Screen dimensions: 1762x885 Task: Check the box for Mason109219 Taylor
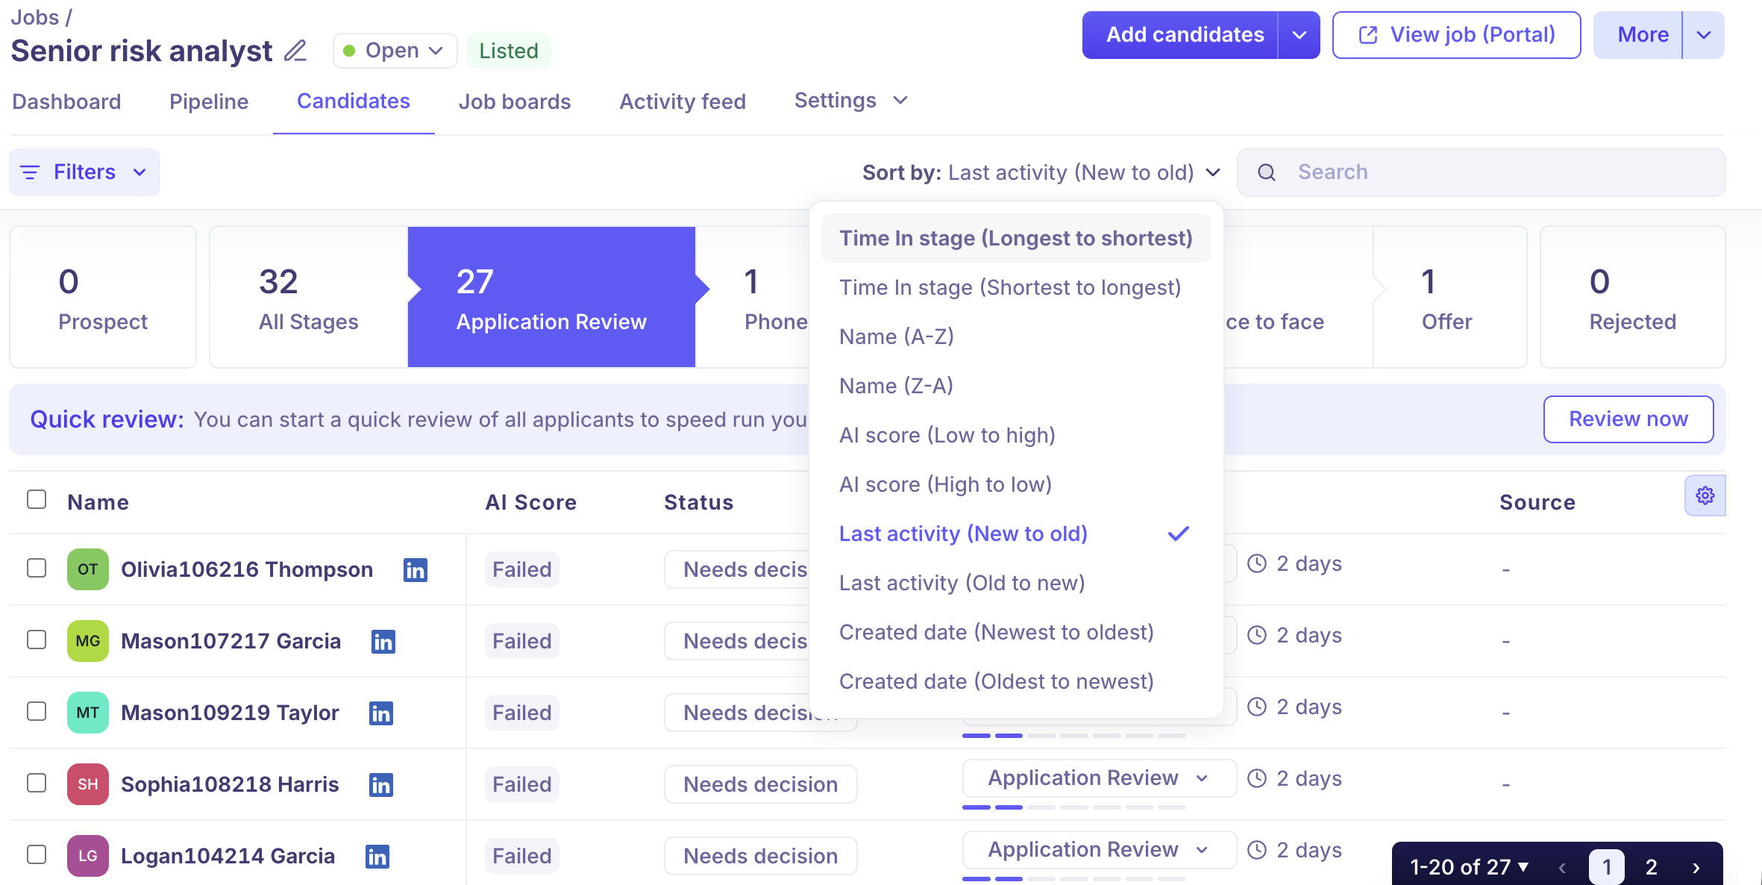tap(37, 711)
